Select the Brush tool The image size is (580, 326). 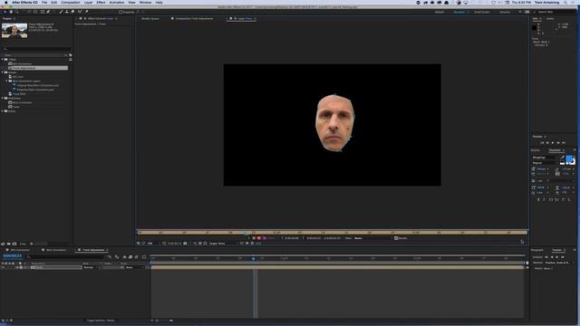pyautogui.click(x=61, y=12)
